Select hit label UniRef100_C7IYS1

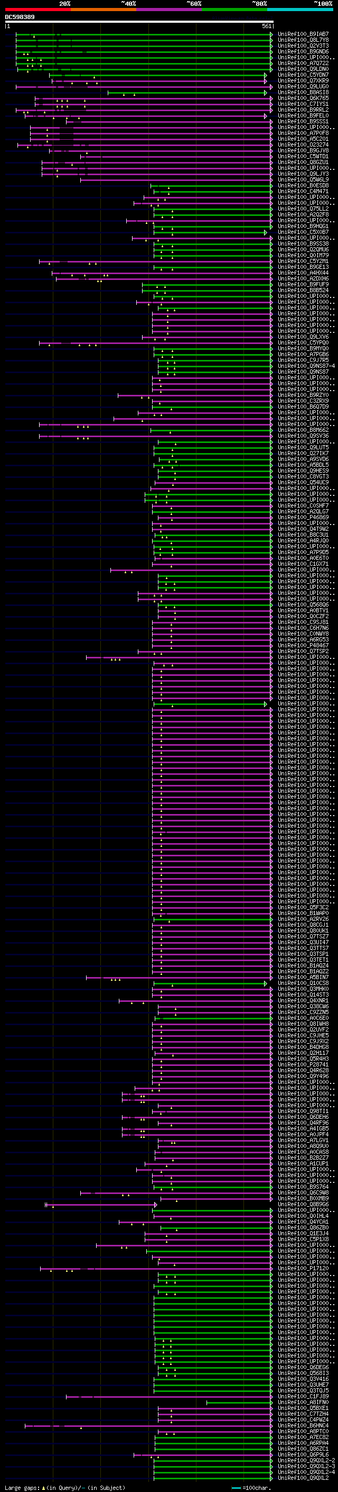click(x=303, y=104)
